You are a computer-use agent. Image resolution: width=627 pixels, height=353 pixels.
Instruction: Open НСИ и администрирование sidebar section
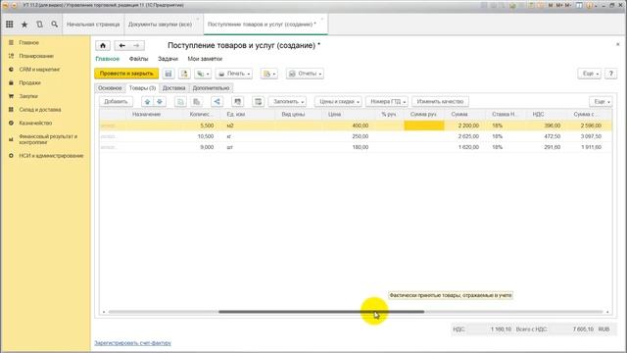coord(51,156)
